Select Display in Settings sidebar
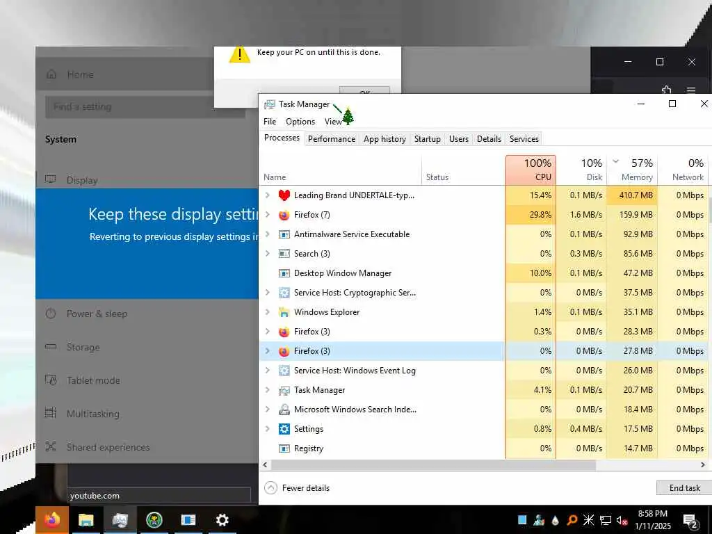Image resolution: width=712 pixels, height=534 pixels. click(x=82, y=180)
